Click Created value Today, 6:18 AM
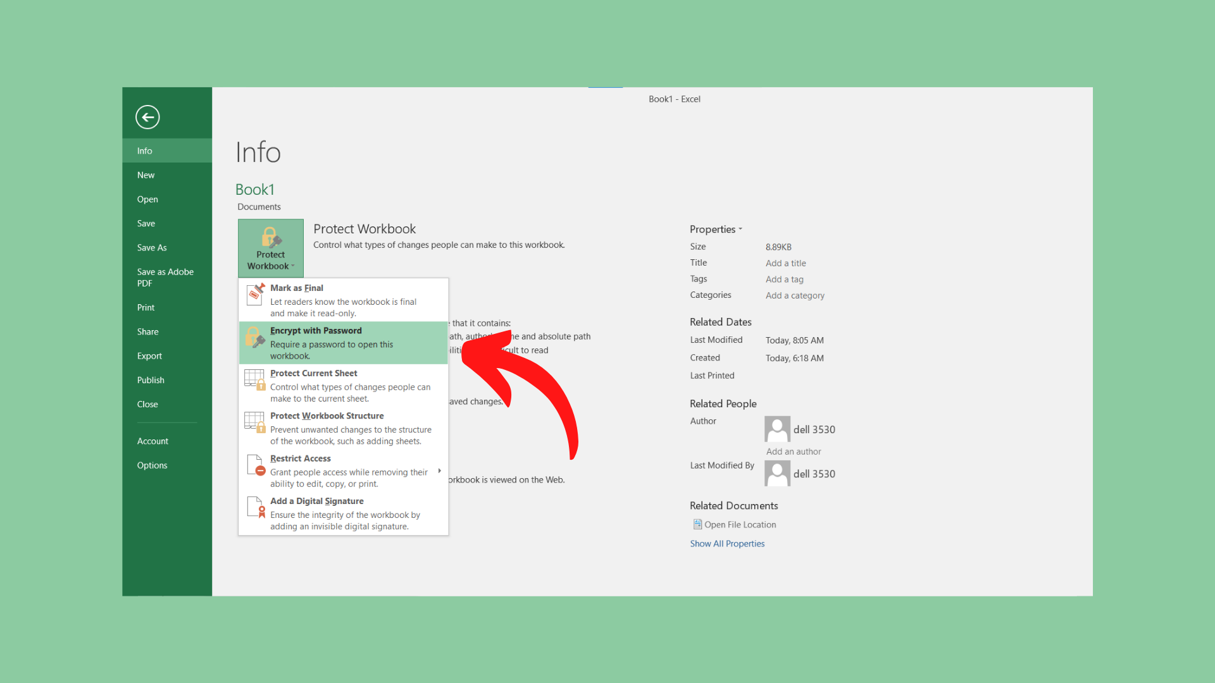This screenshot has width=1215, height=683. coord(794,358)
